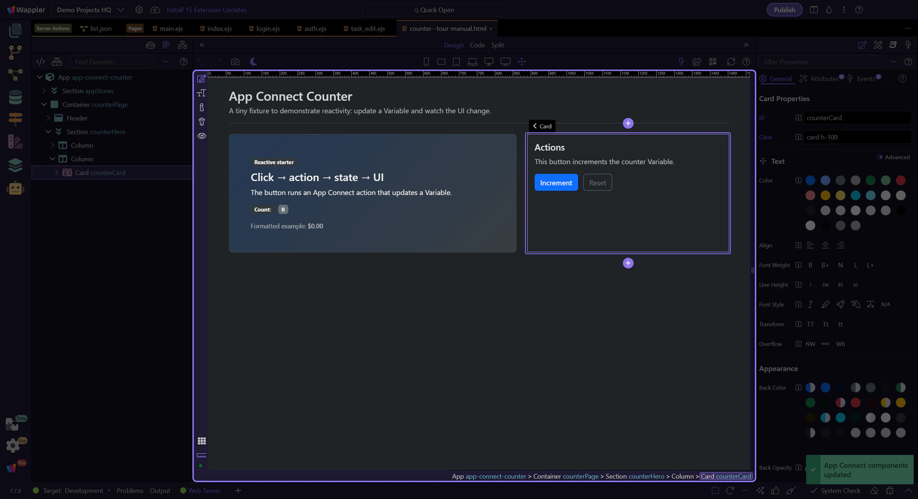Click the Install 15 Extension Updates link
This screenshot has width=918, height=499.
(206, 10)
